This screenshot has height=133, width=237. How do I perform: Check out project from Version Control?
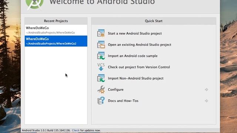click(139, 67)
